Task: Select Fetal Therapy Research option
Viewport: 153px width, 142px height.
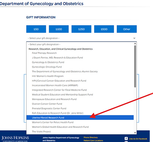Action: 80,53
